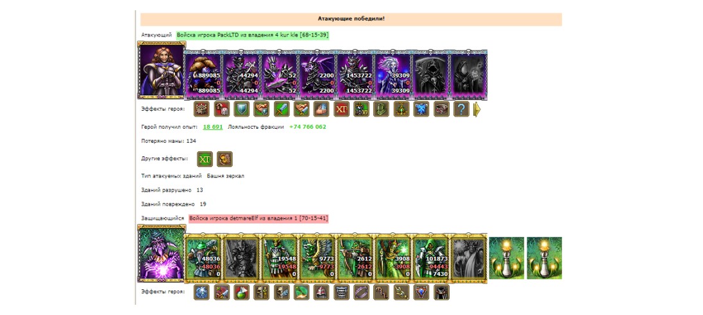Click the defender unit card showing 101873
This screenshot has width=703, height=315.
(431, 258)
